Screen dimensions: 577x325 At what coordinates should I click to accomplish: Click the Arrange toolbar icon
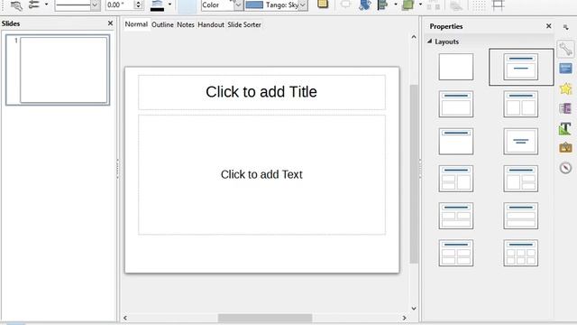point(408,5)
